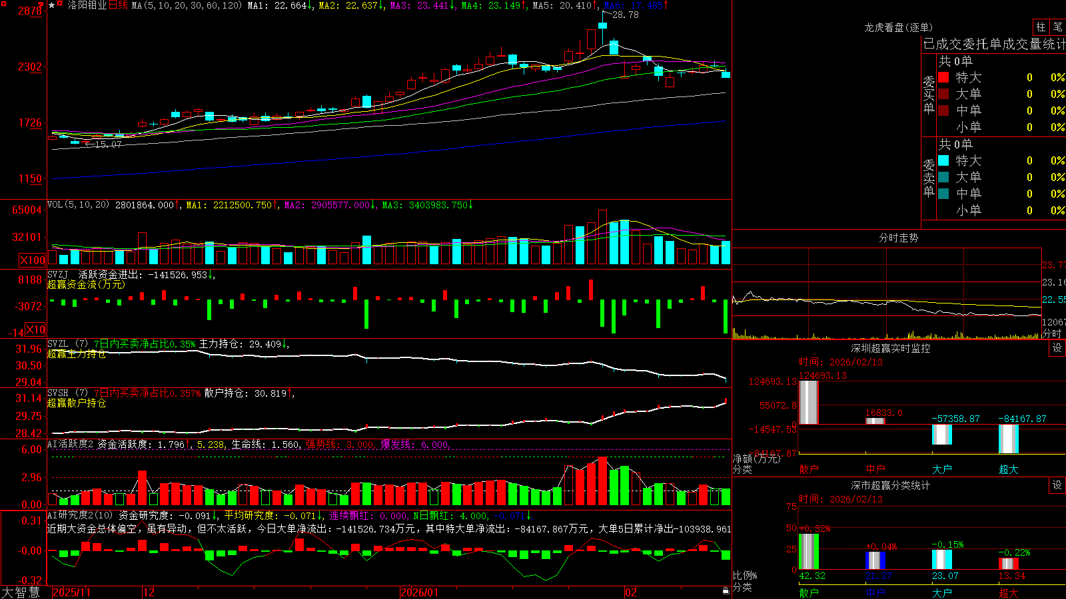Click the small red square at top-left corner
This screenshot has height=599, width=1066.
click(3, 3)
